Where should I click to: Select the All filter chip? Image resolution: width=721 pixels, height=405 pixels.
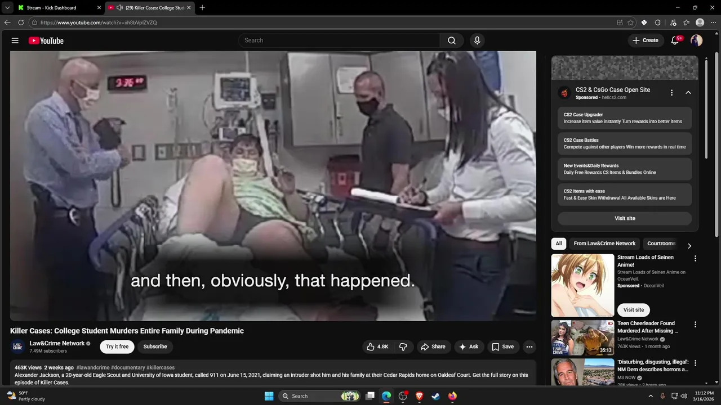559,244
